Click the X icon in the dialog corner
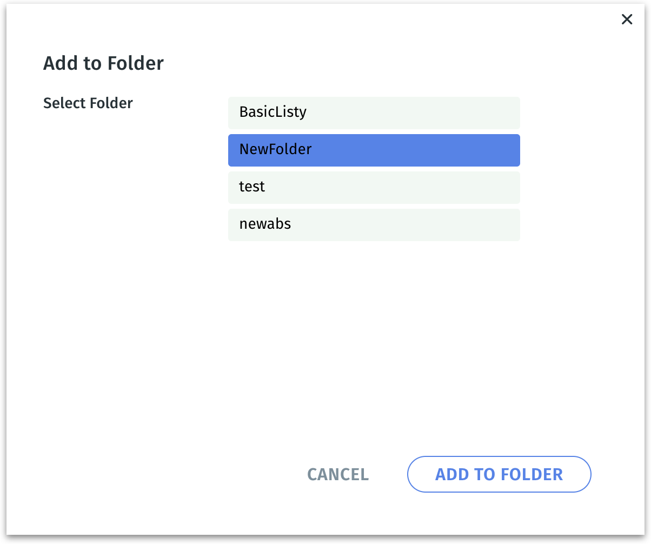Screen dimensions: 651x544 click(x=627, y=20)
